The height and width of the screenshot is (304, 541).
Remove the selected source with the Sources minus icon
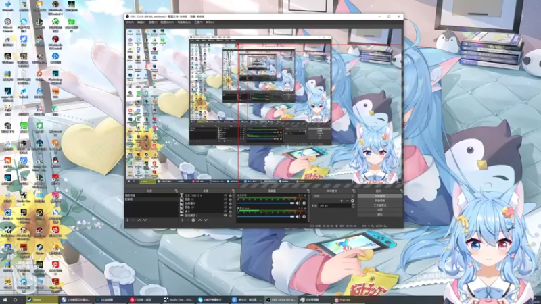click(188, 220)
